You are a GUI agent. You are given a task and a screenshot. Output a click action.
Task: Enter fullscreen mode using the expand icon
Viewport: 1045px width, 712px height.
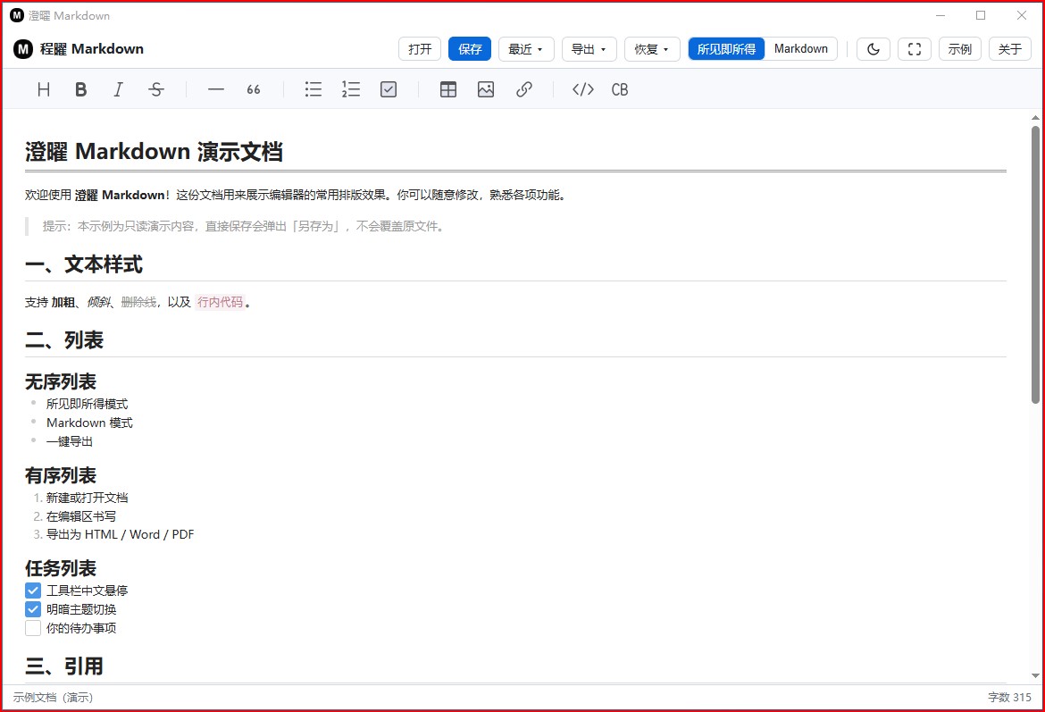tap(915, 48)
